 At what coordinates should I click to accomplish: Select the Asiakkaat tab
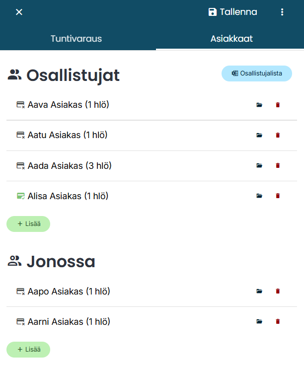click(231, 39)
